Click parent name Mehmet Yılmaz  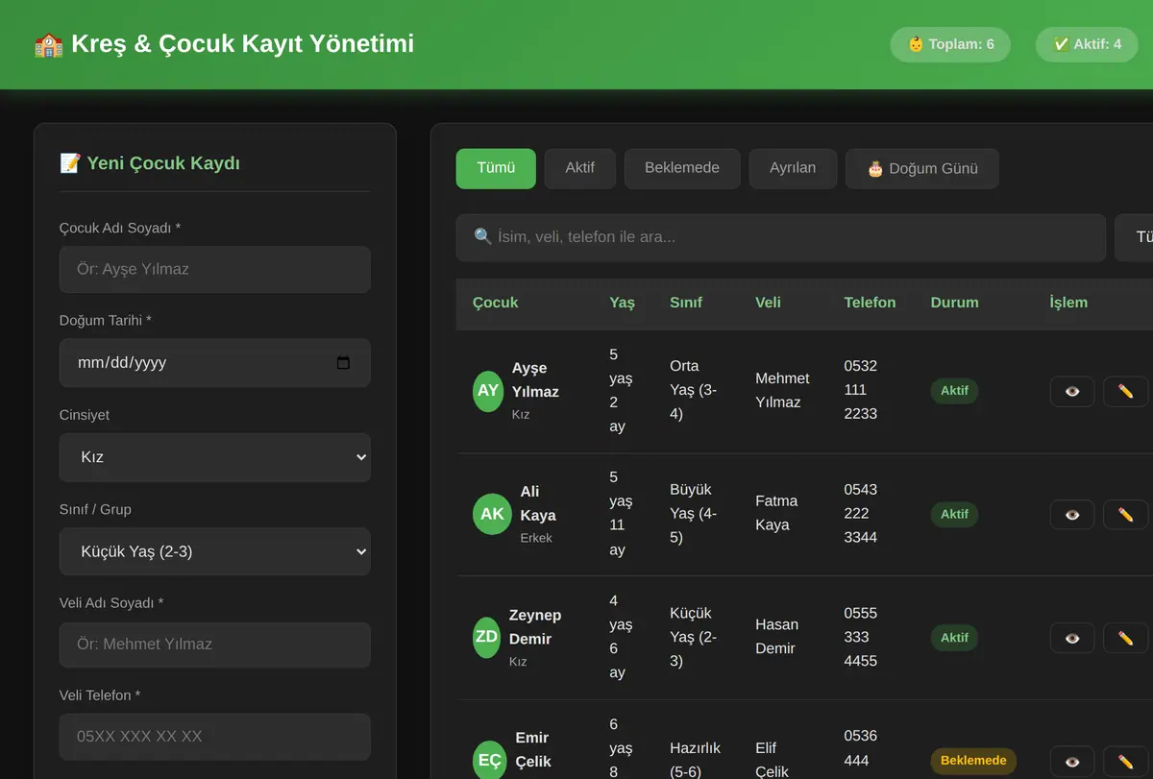click(x=782, y=390)
